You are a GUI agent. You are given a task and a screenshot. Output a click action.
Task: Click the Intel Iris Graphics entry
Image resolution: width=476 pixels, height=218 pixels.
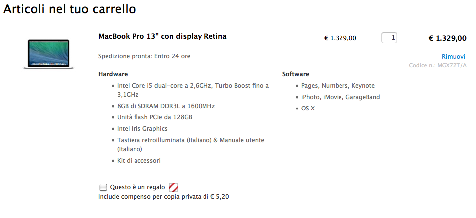coord(142,129)
